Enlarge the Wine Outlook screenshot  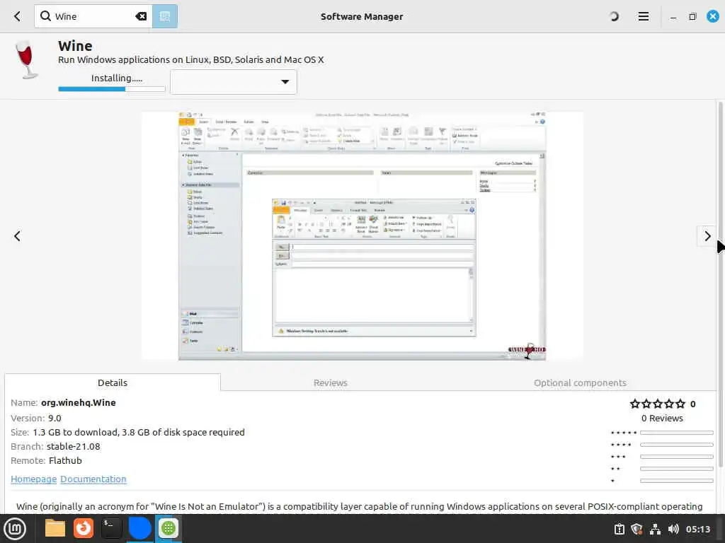point(362,236)
